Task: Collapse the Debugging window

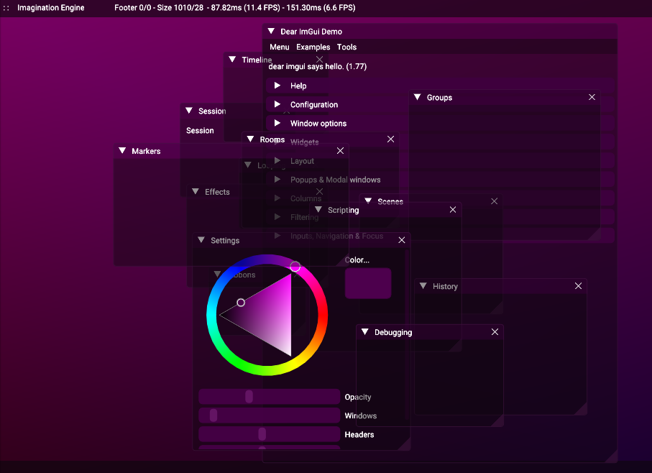Action: pos(365,332)
